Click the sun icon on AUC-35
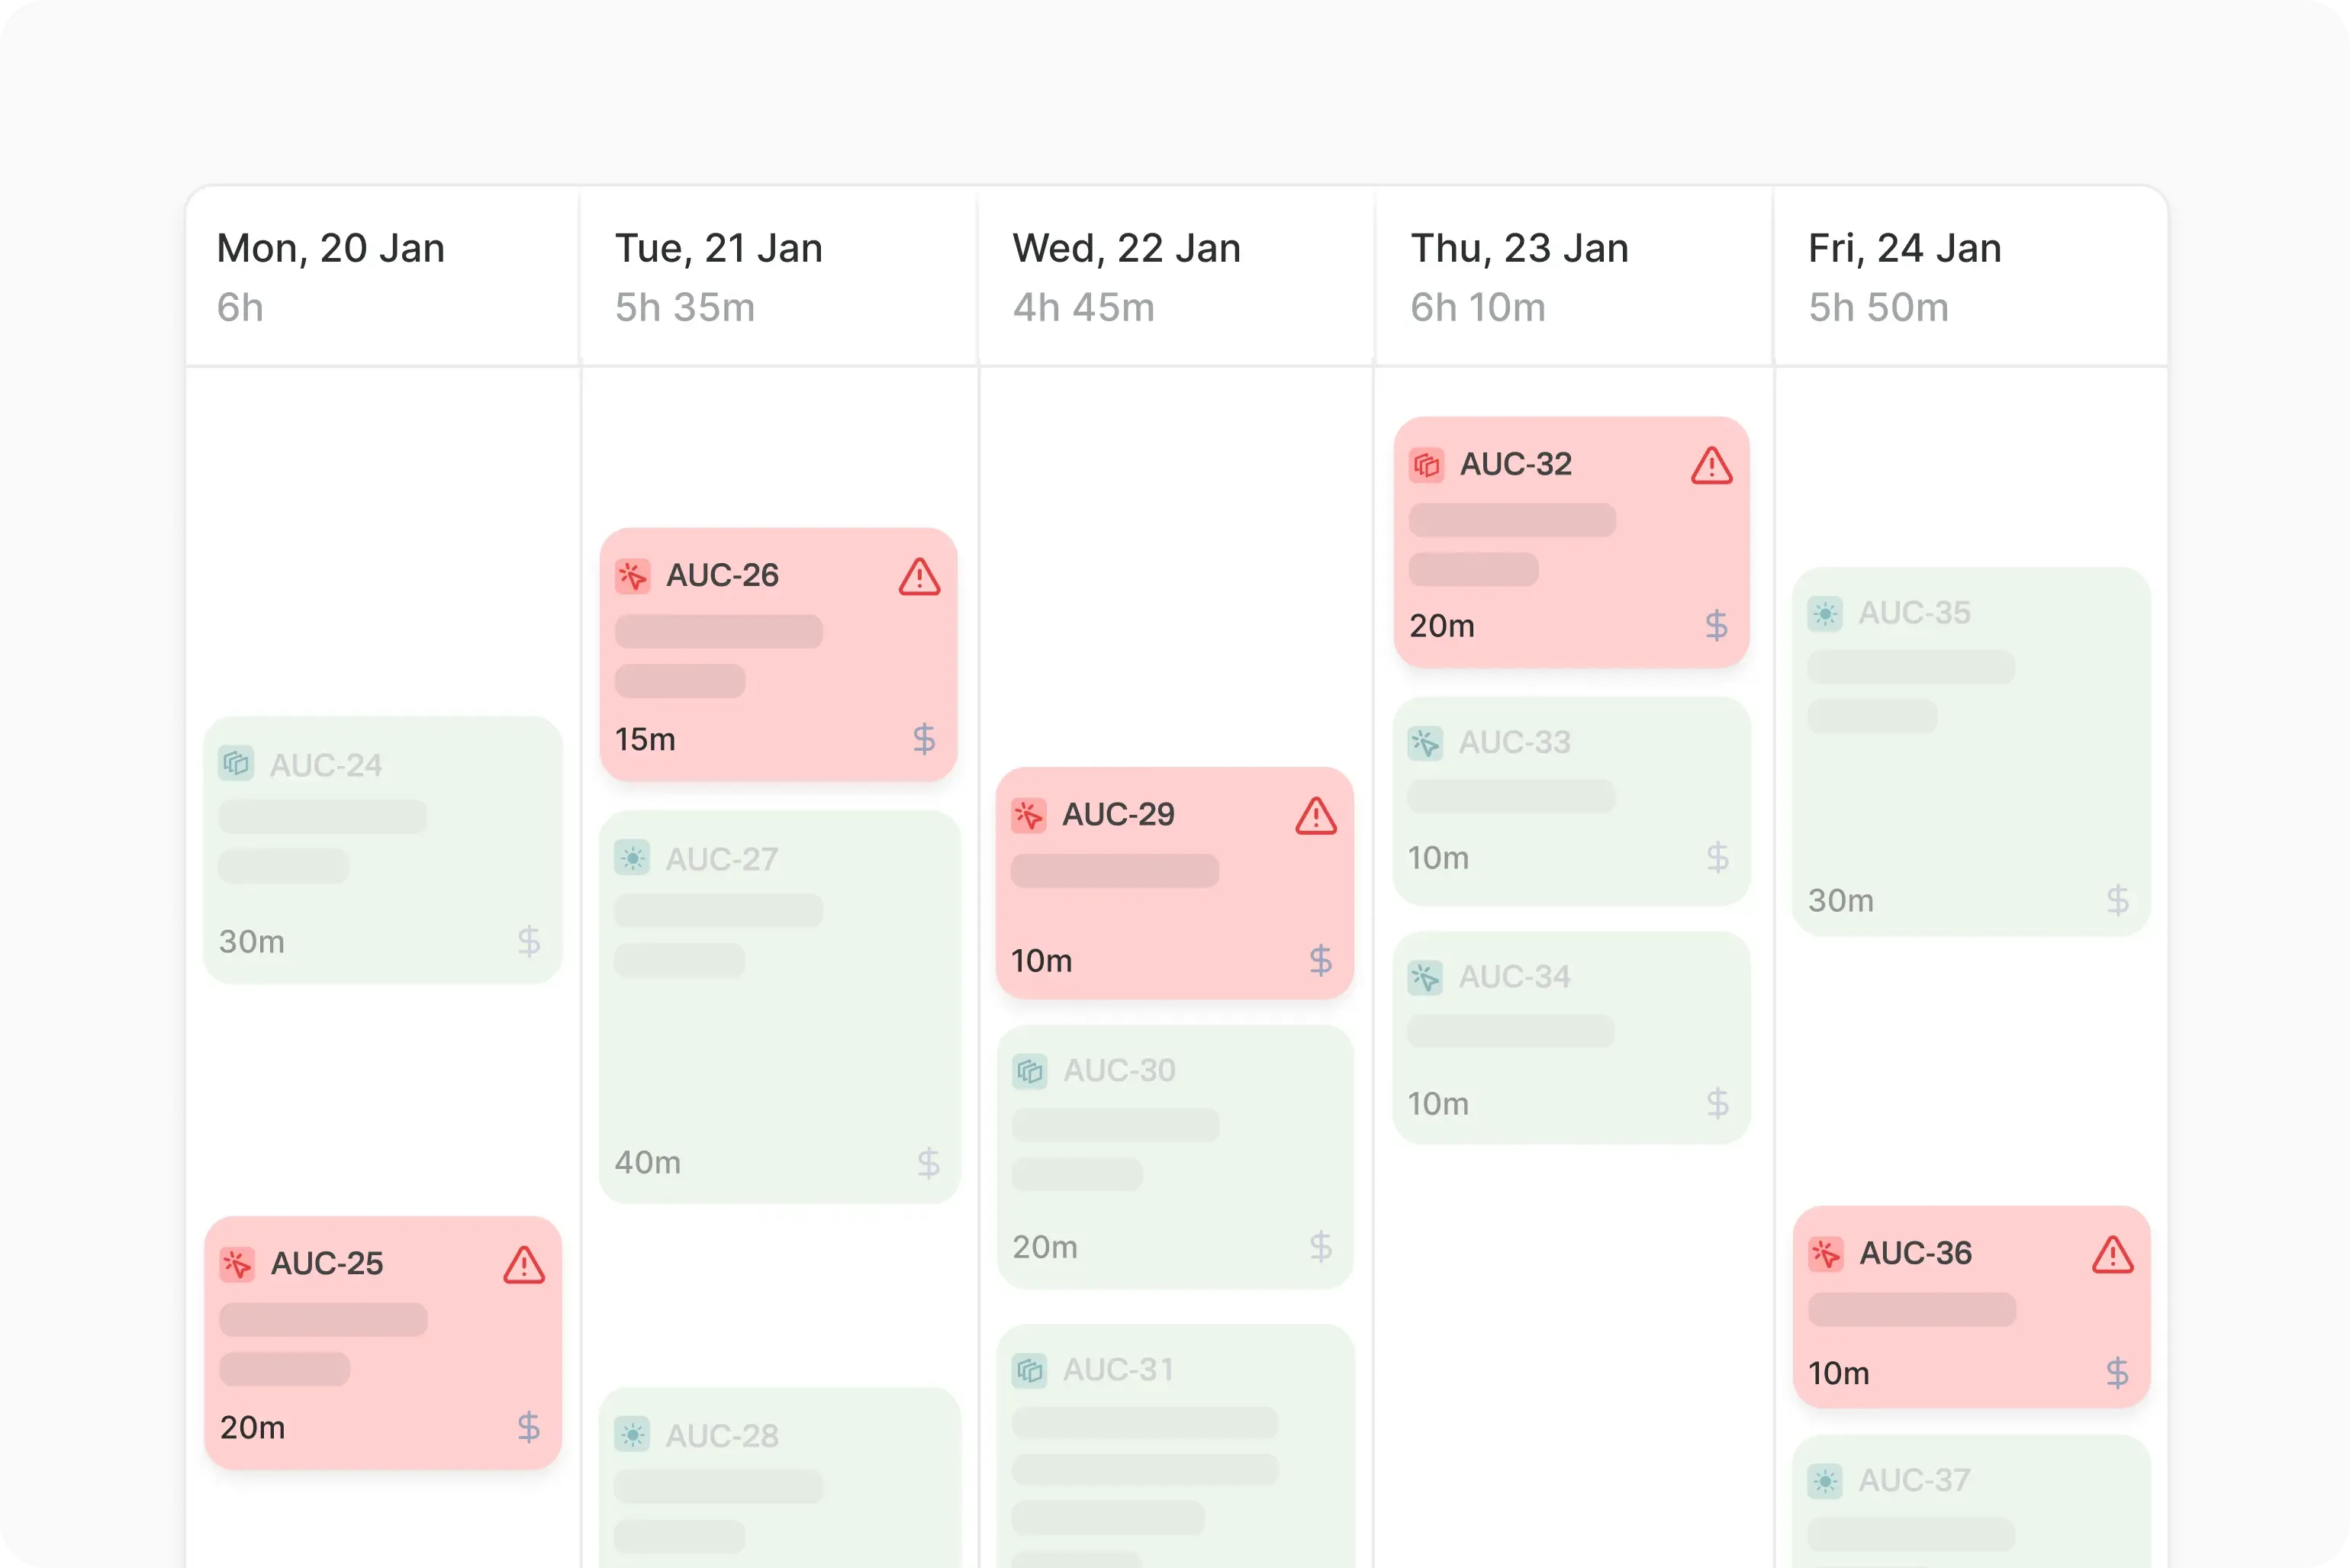The image size is (2350, 1568). [x=1826, y=614]
